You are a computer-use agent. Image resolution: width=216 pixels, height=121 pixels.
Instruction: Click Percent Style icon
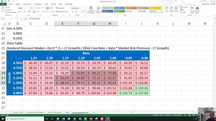(76, 12)
